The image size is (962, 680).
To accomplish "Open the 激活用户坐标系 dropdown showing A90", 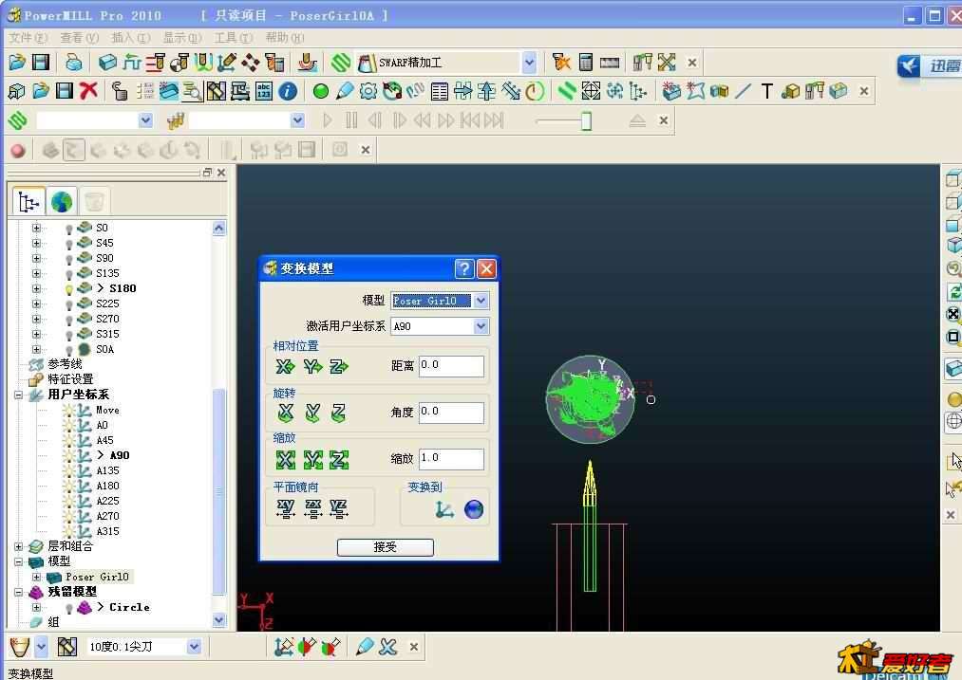I will [x=481, y=326].
